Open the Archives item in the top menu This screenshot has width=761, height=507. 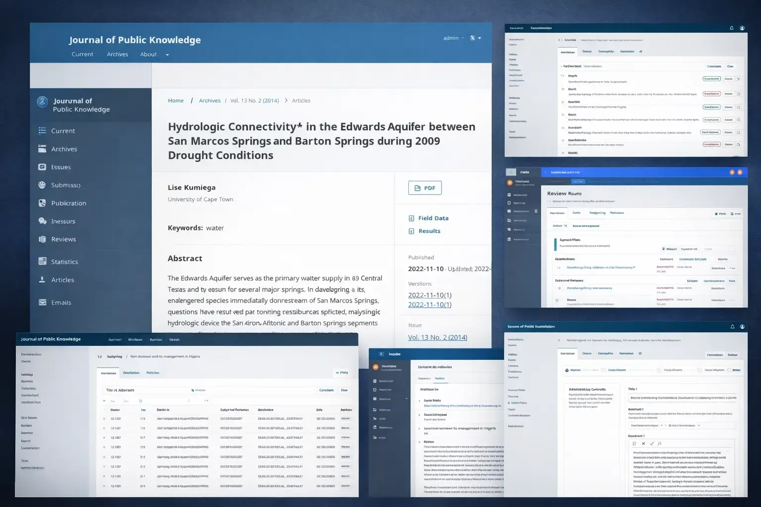click(x=117, y=54)
